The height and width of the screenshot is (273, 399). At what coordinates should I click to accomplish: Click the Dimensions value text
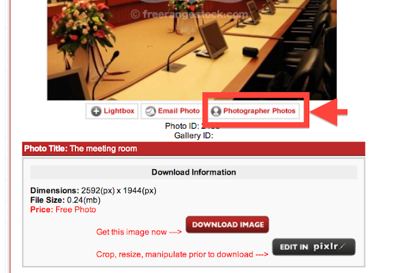118,190
